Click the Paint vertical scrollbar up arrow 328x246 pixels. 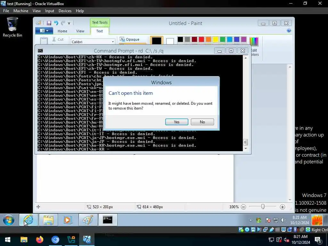click(x=290, y=67)
